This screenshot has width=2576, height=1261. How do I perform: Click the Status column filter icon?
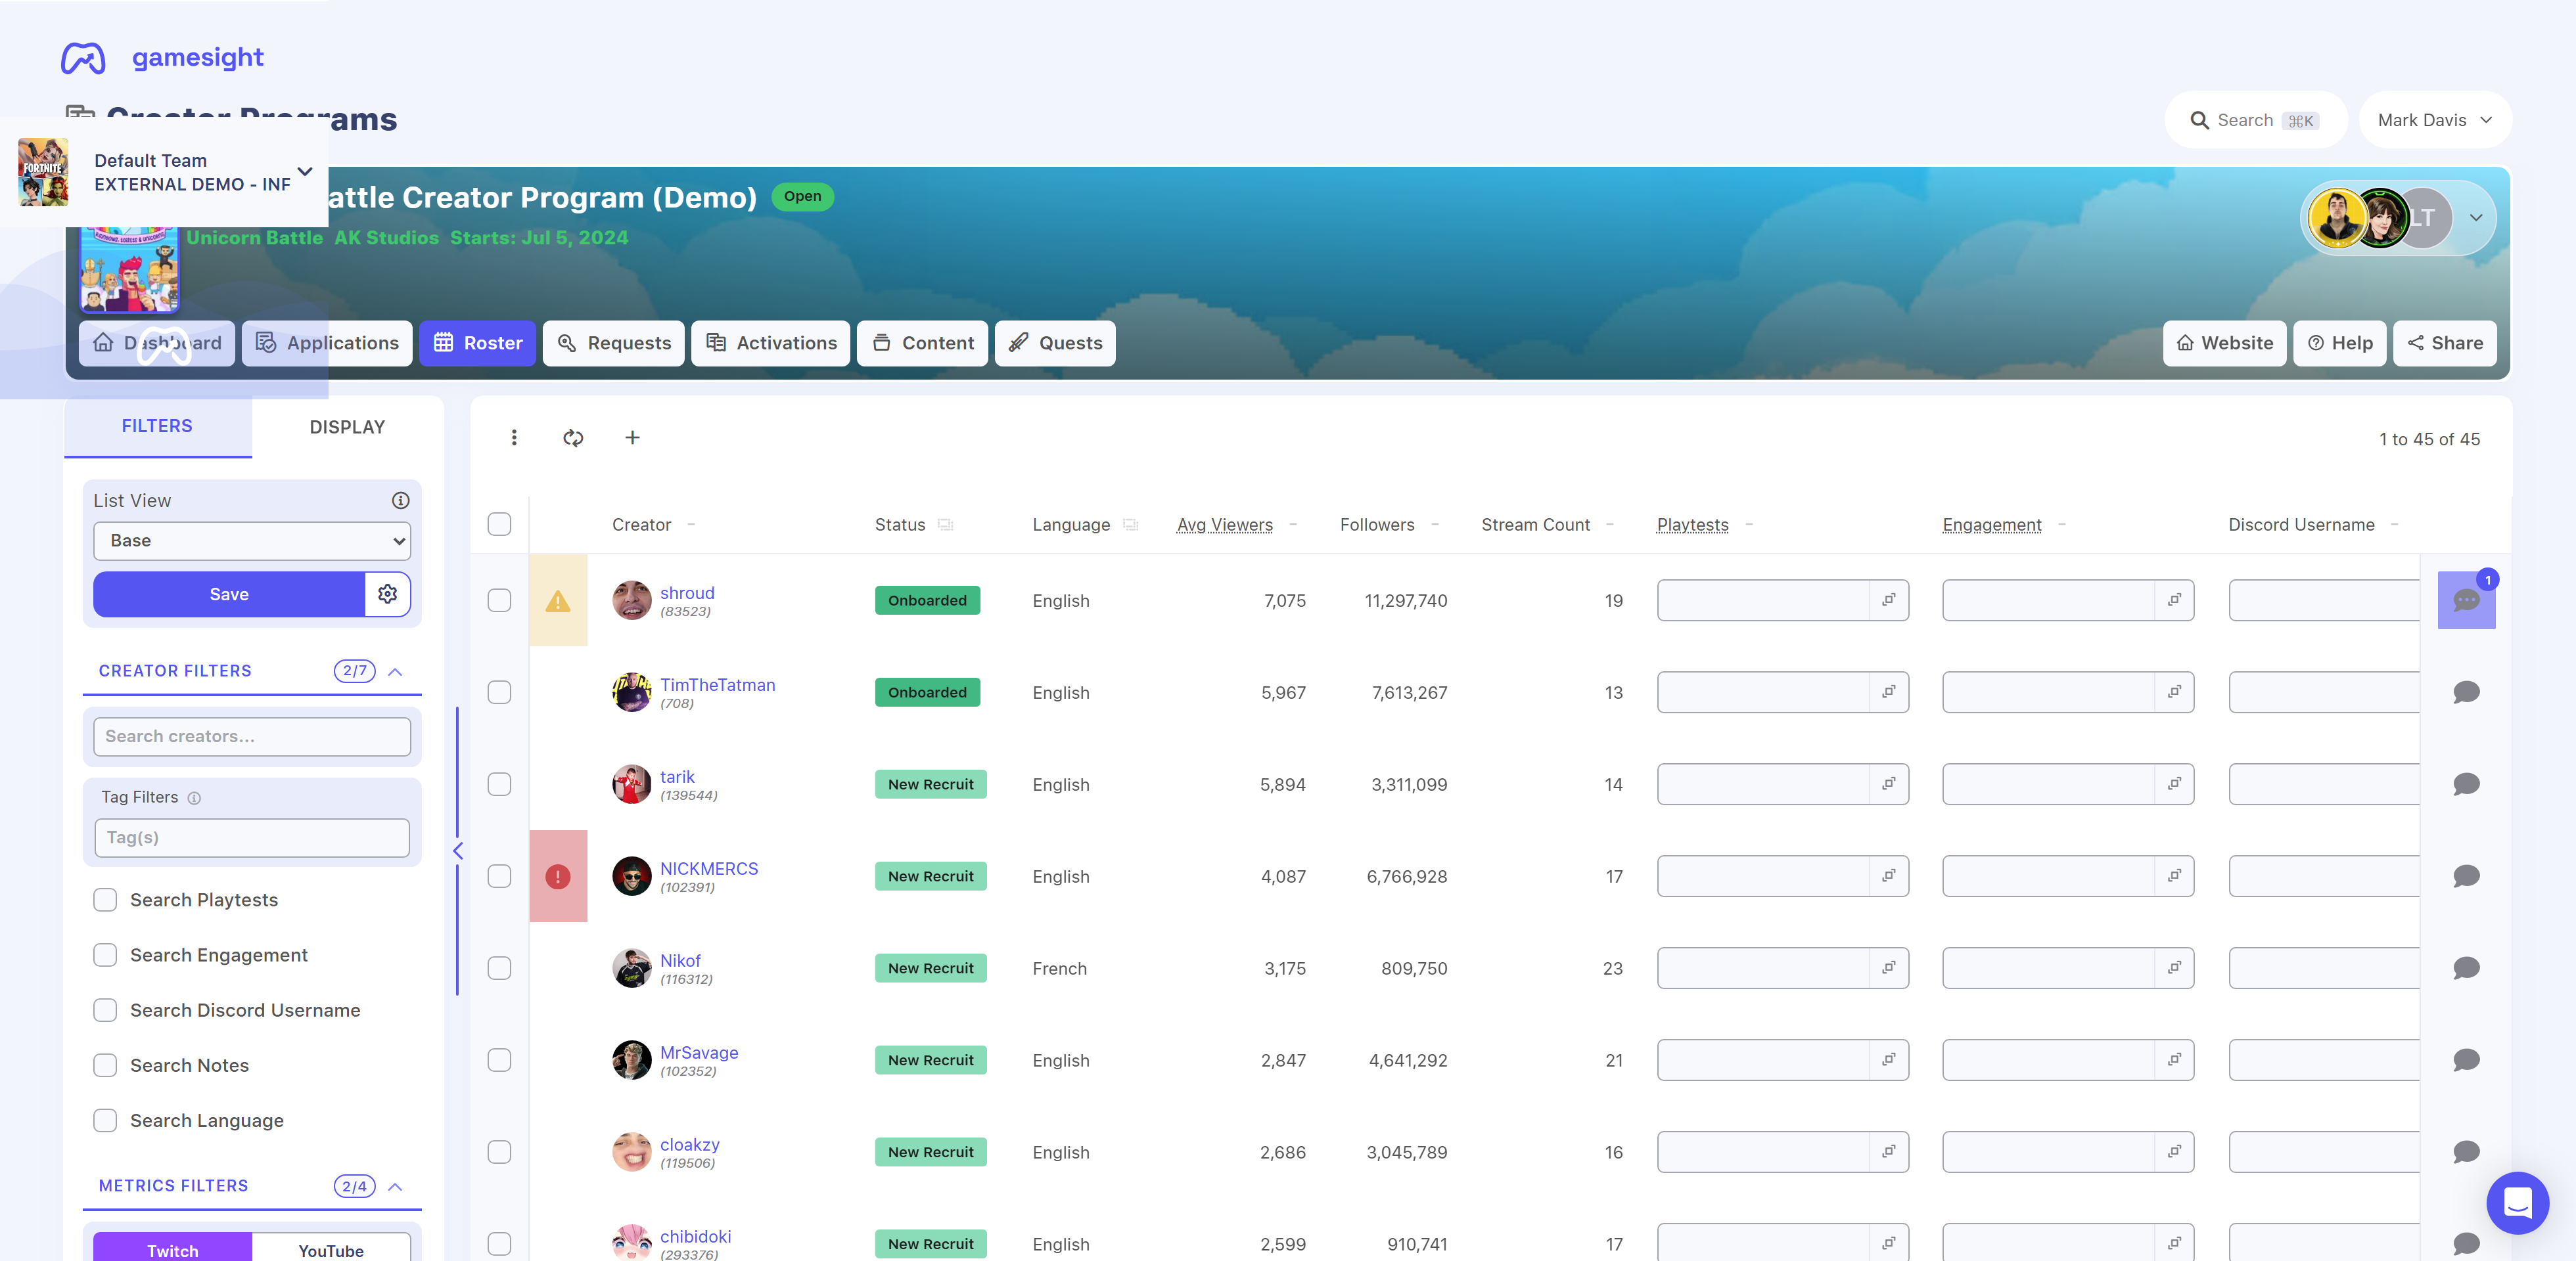tap(945, 525)
